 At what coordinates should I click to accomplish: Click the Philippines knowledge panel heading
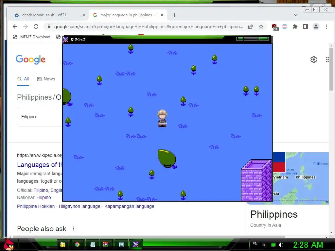[x=274, y=214]
